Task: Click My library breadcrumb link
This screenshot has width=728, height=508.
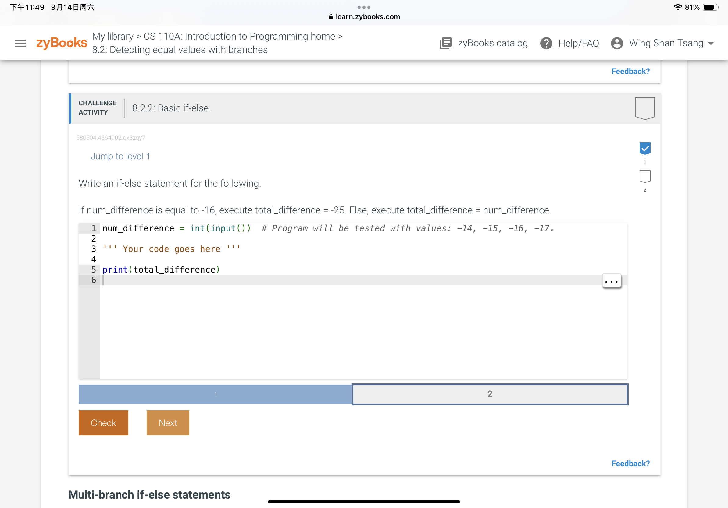Action: click(112, 36)
